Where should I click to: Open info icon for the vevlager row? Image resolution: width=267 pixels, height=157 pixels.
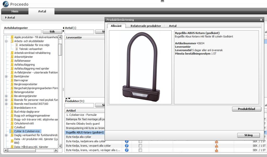click(x=127, y=150)
